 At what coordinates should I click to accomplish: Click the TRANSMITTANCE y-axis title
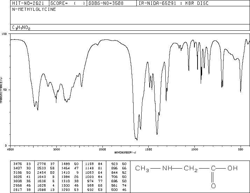pyautogui.click(x=1, y=90)
